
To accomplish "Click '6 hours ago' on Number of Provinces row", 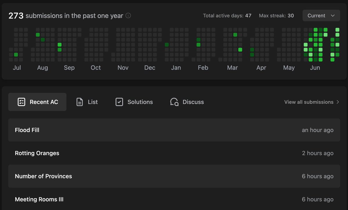I will pyautogui.click(x=318, y=176).
